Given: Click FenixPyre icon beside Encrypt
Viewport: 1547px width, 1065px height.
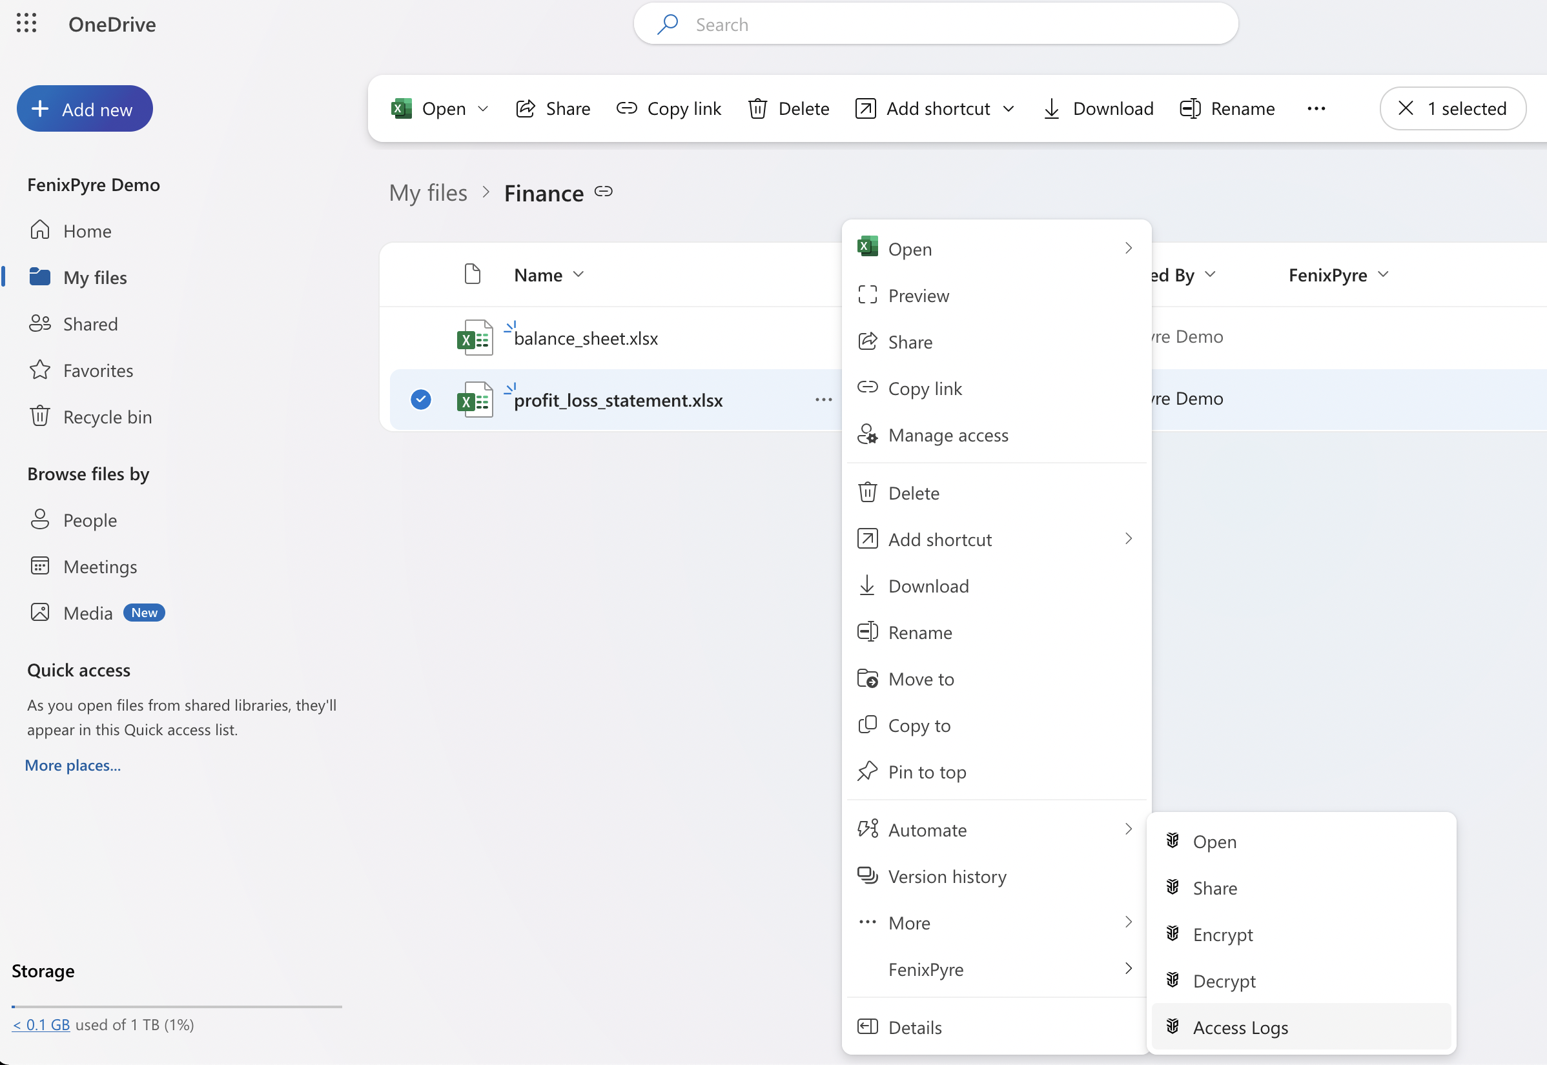Looking at the screenshot, I should pos(1173,933).
